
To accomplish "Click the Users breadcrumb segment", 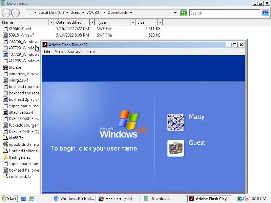I will (75, 13).
